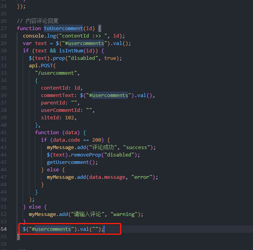Click function keyword on line 27
The image size is (253, 250).
pos(29,29)
